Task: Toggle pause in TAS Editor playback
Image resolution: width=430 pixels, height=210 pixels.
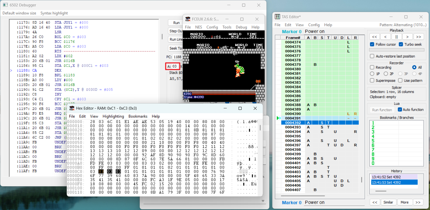Action: pos(396,37)
